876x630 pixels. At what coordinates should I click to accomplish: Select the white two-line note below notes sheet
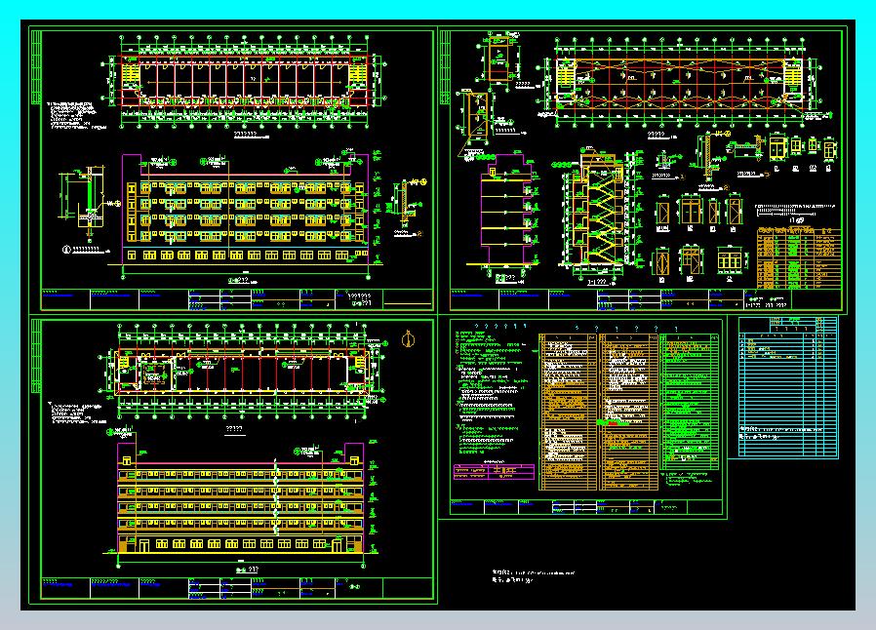click(533, 575)
